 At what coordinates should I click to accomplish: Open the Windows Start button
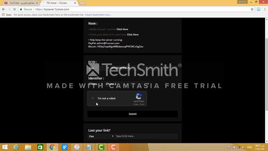tap(5, 147)
